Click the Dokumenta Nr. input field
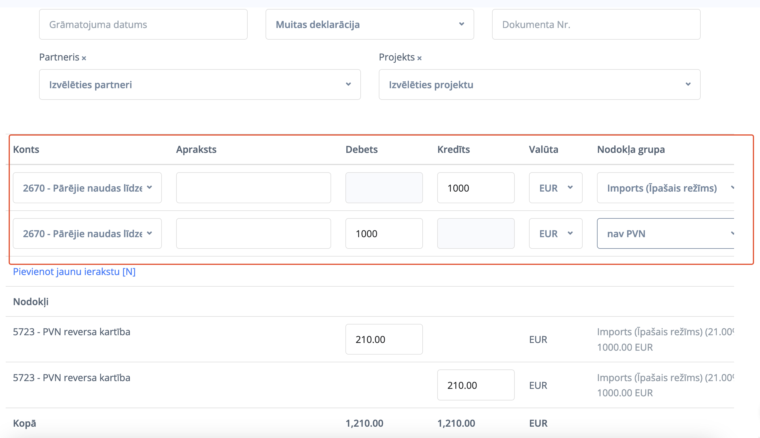Image resolution: width=760 pixels, height=438 pixels. point(596,24)
